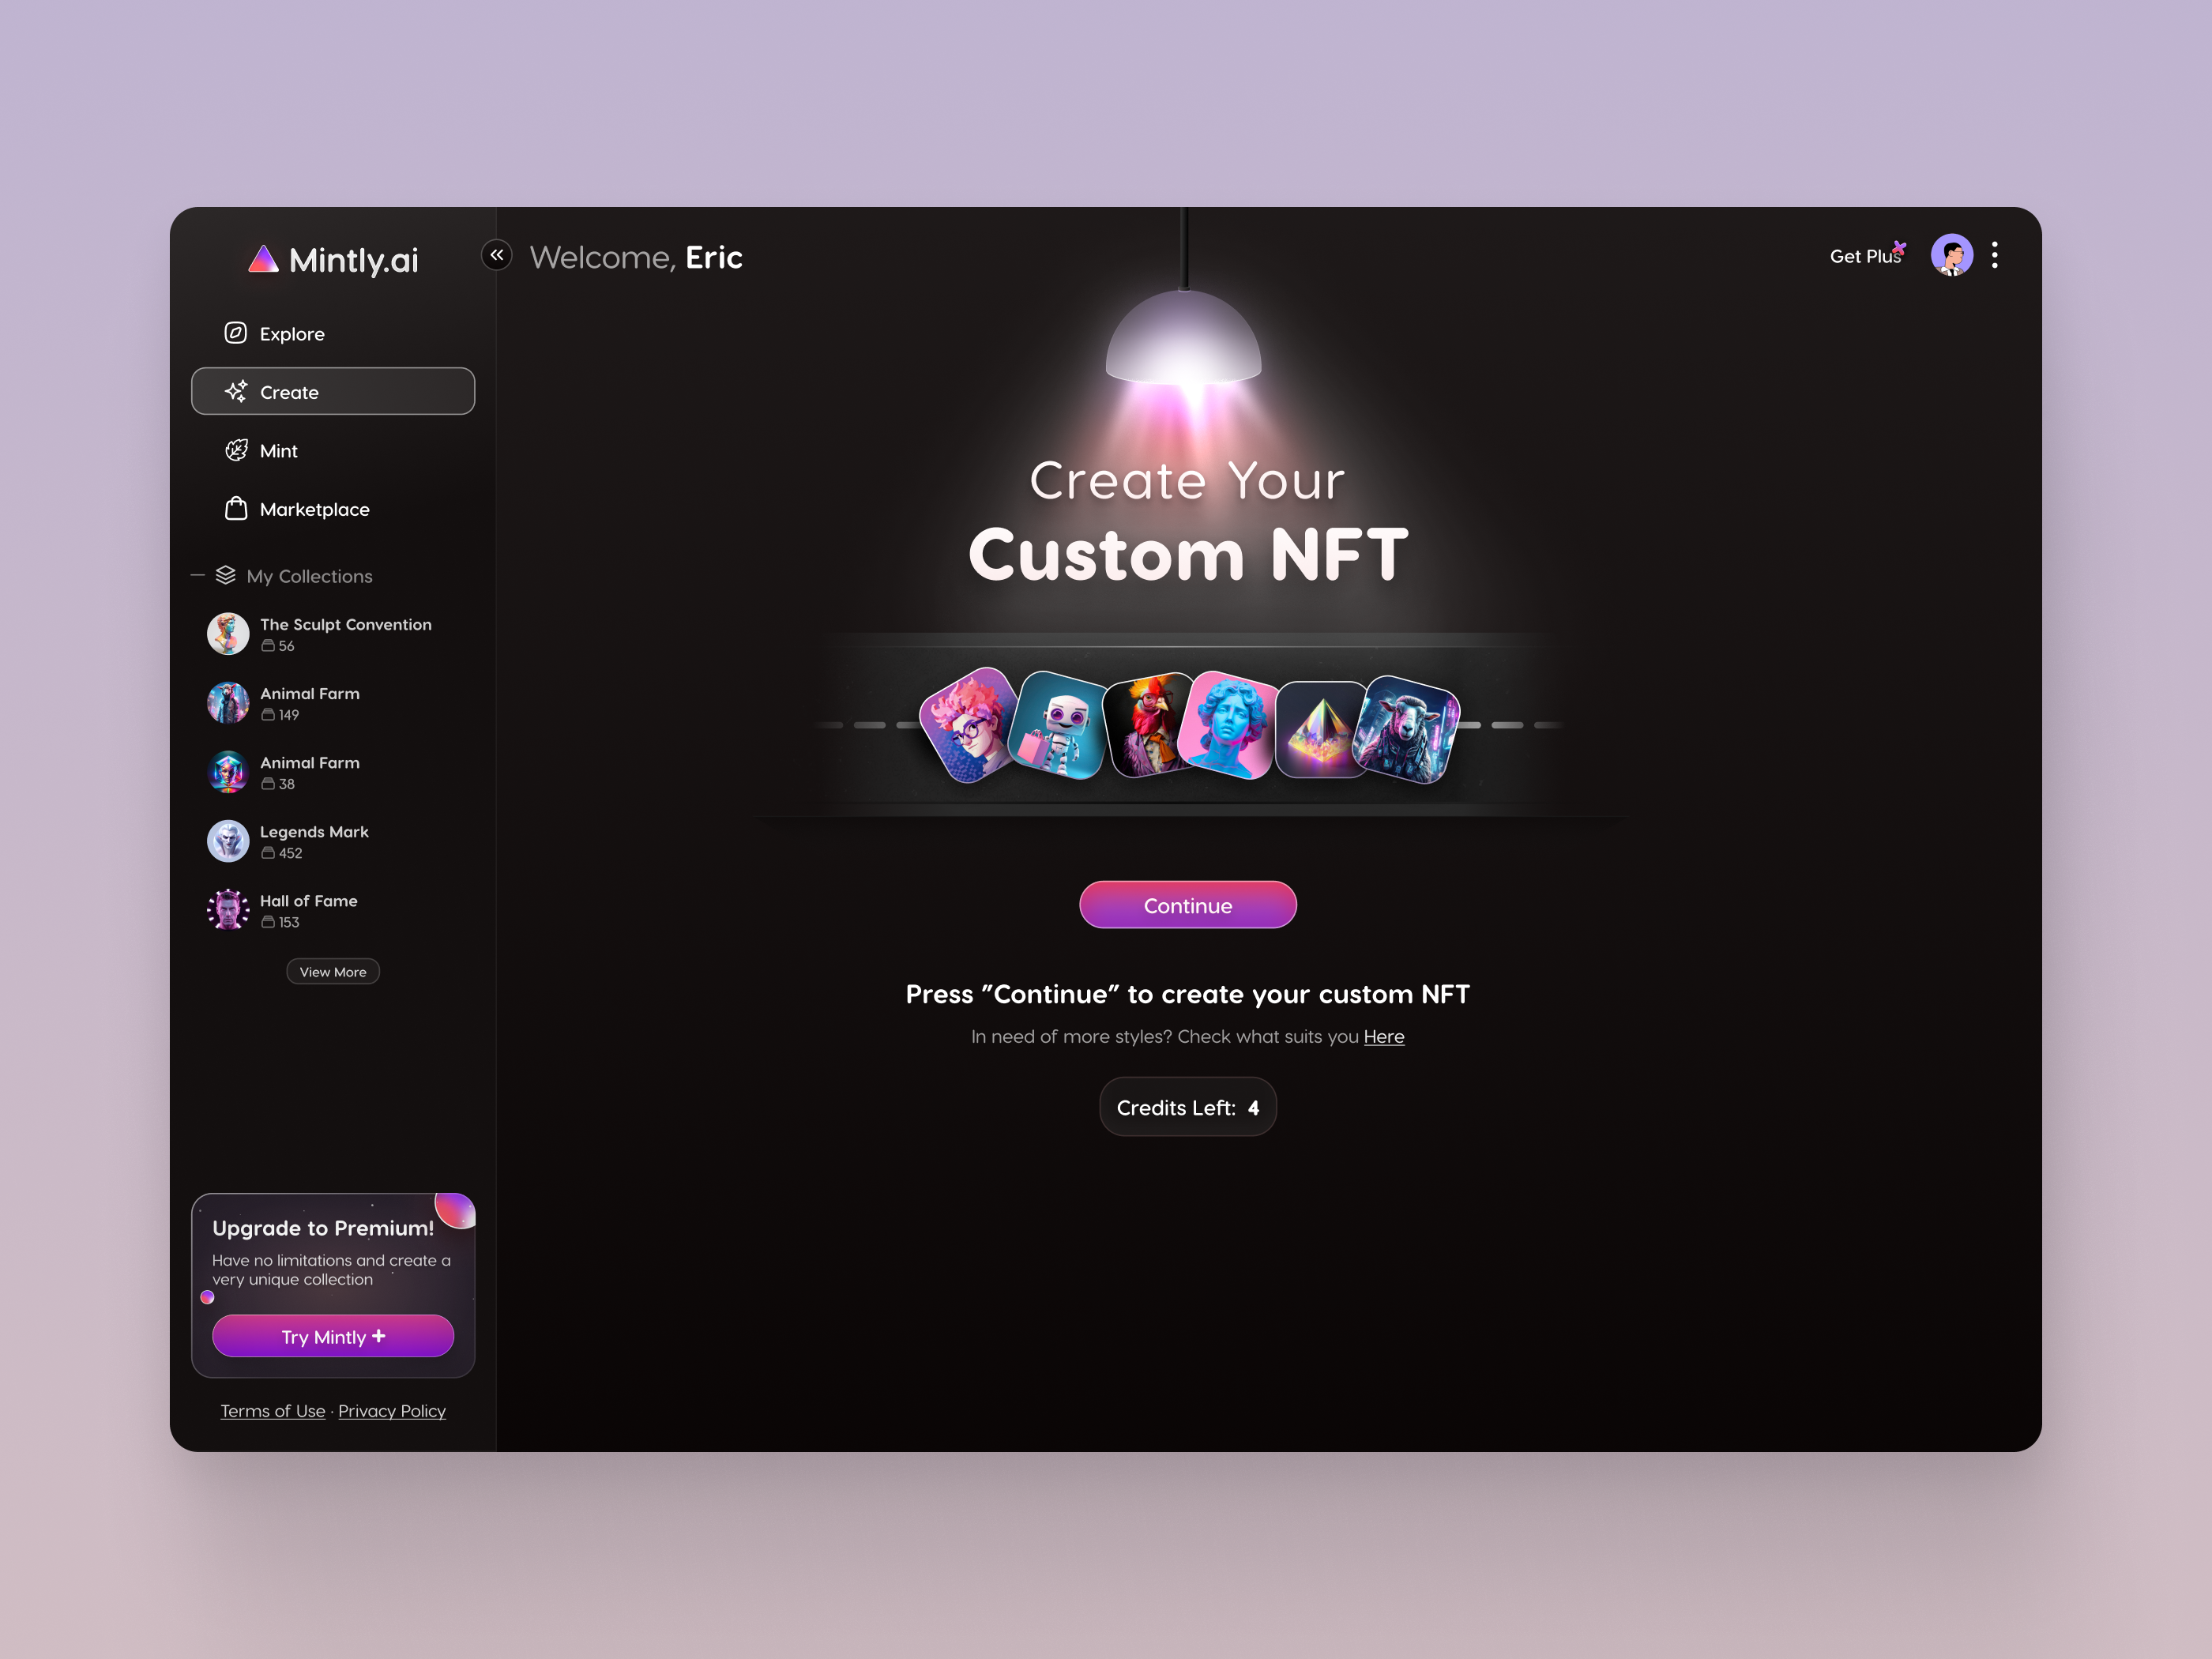Open the three-dot options menu
The image size is (2212, 1659).
click(x=1994, y=255)
